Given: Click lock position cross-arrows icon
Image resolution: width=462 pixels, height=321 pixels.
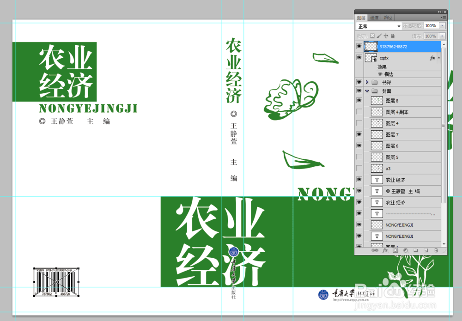Looking at the screenshot, I should pyautogui.click(x=386, y=36).
